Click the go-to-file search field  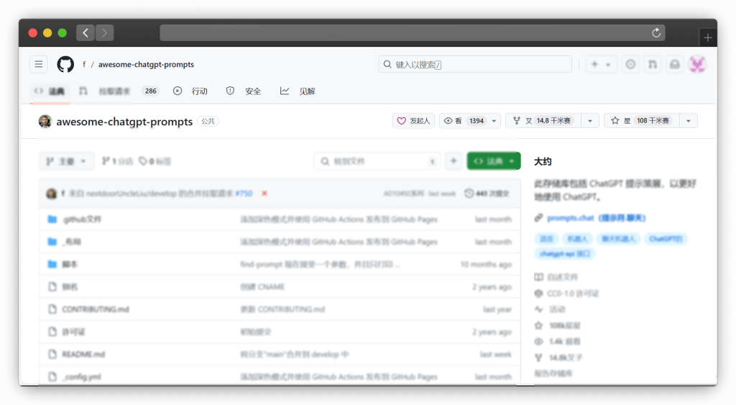tap(377, 161)
